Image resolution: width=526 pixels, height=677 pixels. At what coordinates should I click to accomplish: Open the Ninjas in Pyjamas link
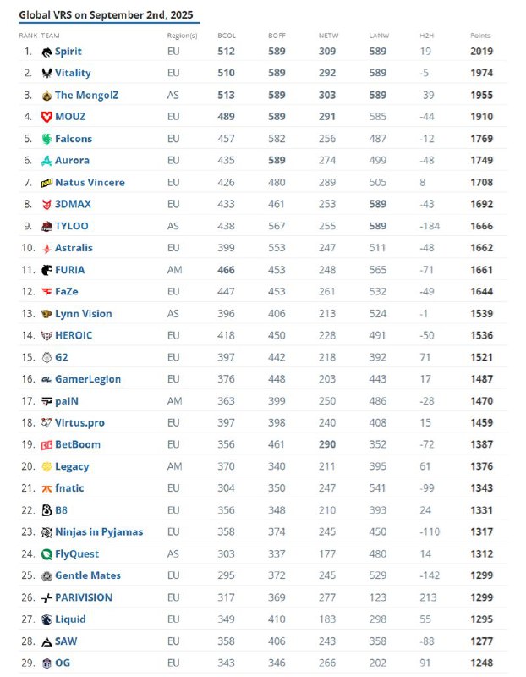tap(99, 532)
